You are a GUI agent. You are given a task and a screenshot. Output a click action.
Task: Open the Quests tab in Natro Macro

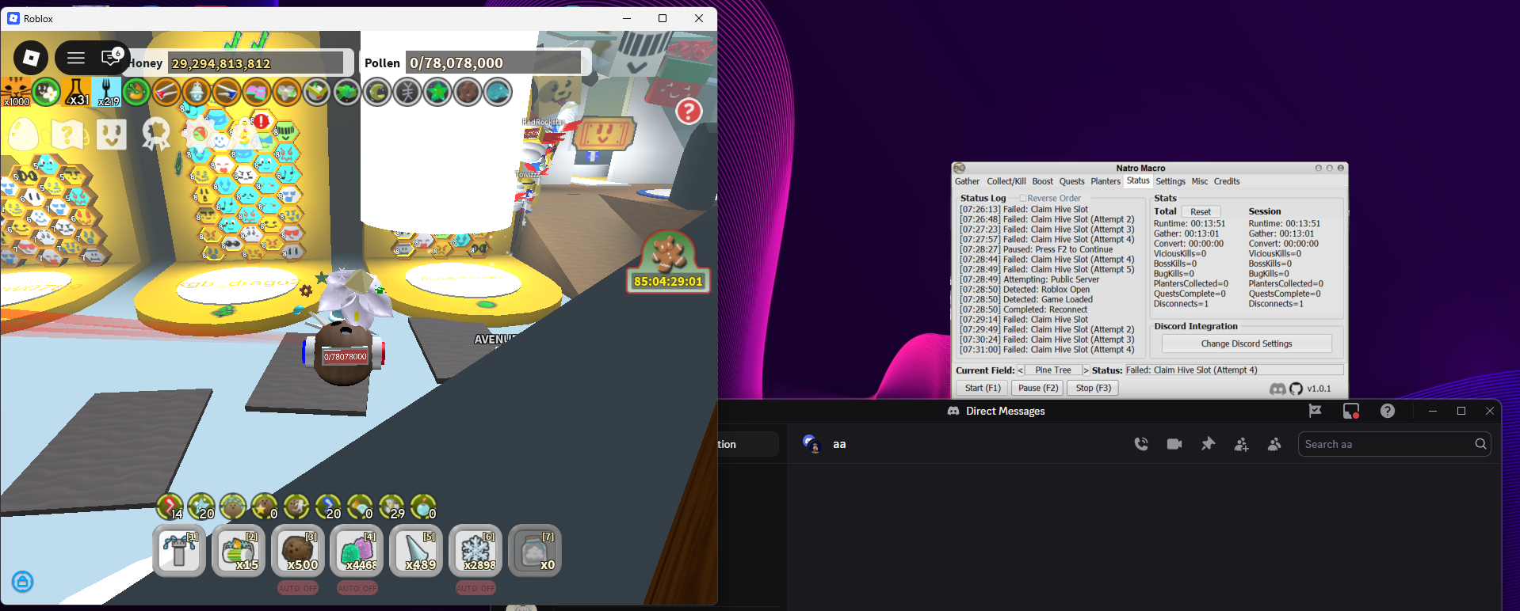(1072, 181)
